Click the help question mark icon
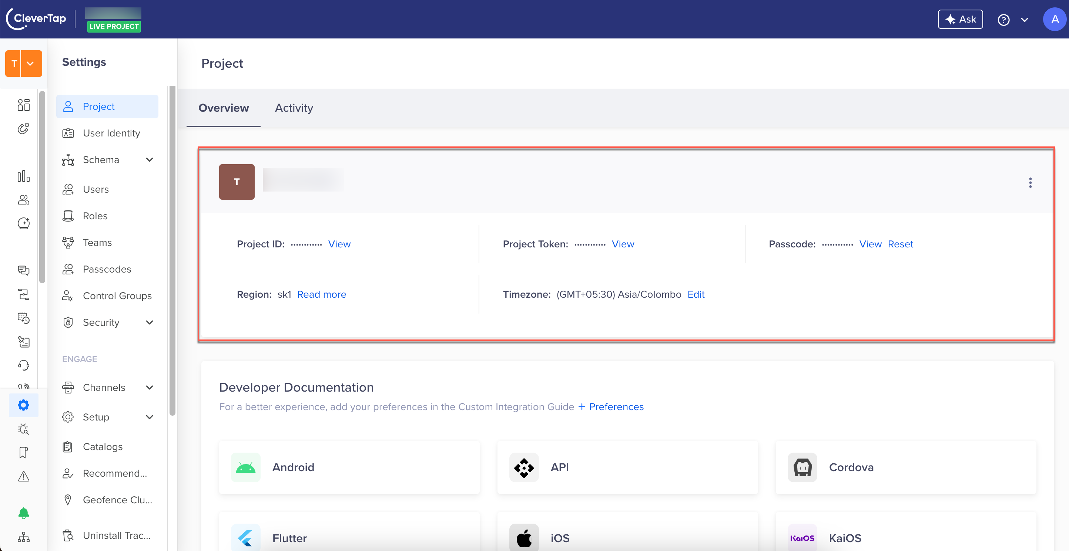1069x551 pixels. [x=1003, y=20]
